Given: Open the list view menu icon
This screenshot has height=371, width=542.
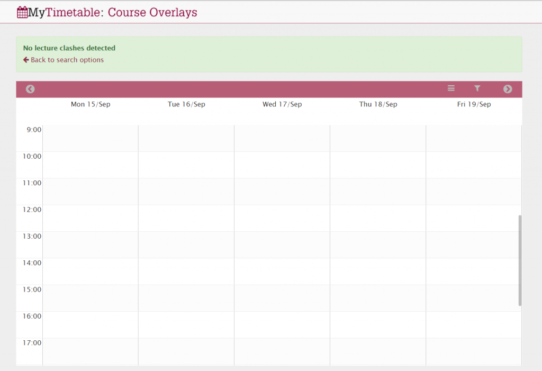Looking at the screenshot, I should [x=451, y=88].
